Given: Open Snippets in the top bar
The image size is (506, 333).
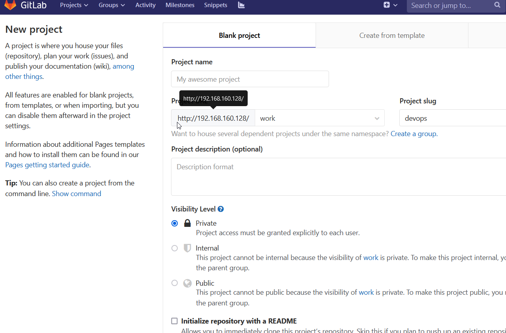Looking at the screenshot, I should (216, 5).
